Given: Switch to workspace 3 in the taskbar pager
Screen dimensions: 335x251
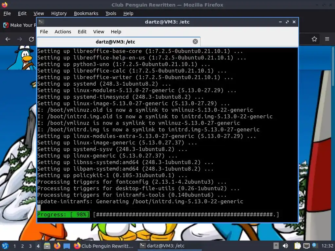Looking at the screenshot, I should pyautogui.click(x=30, y=246).
